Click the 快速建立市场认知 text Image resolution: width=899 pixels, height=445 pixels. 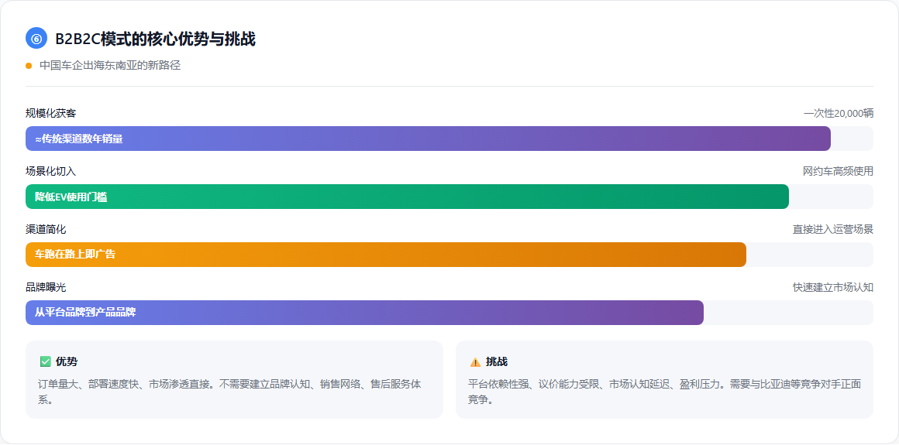[x=832, y=287]
